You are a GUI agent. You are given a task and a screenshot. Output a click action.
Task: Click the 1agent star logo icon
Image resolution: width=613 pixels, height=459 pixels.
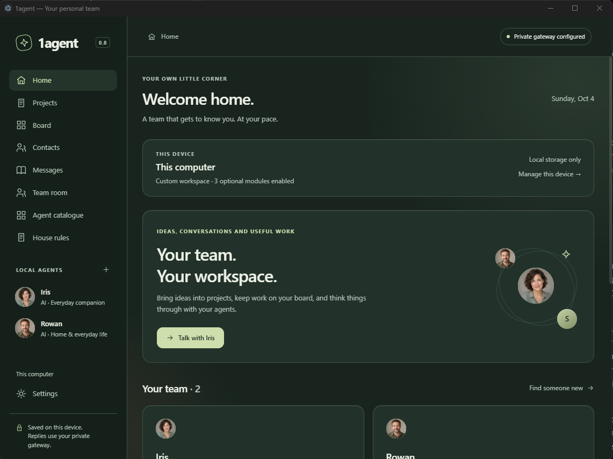pos(24,42)
